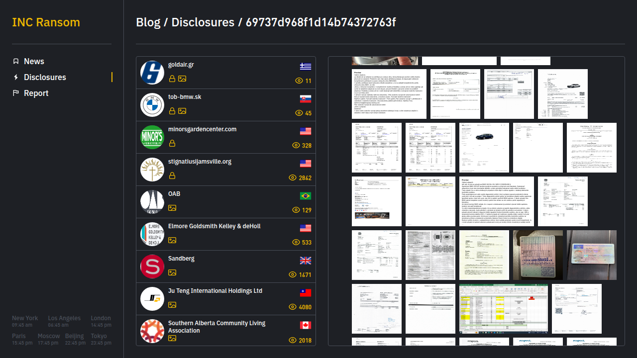
Task: Open the News menu item
Action: 34,61
